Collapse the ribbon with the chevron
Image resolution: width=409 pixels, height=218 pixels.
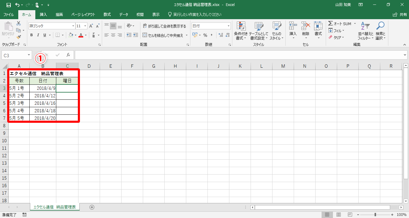(x=405, y=45)
